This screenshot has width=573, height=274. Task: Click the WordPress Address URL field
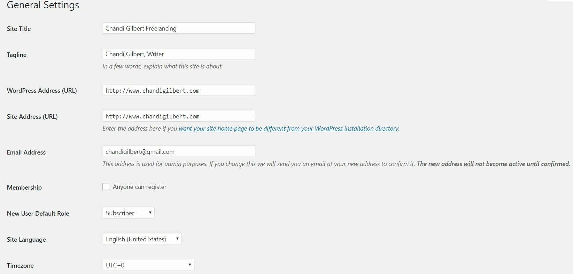[x=179, y=90]
